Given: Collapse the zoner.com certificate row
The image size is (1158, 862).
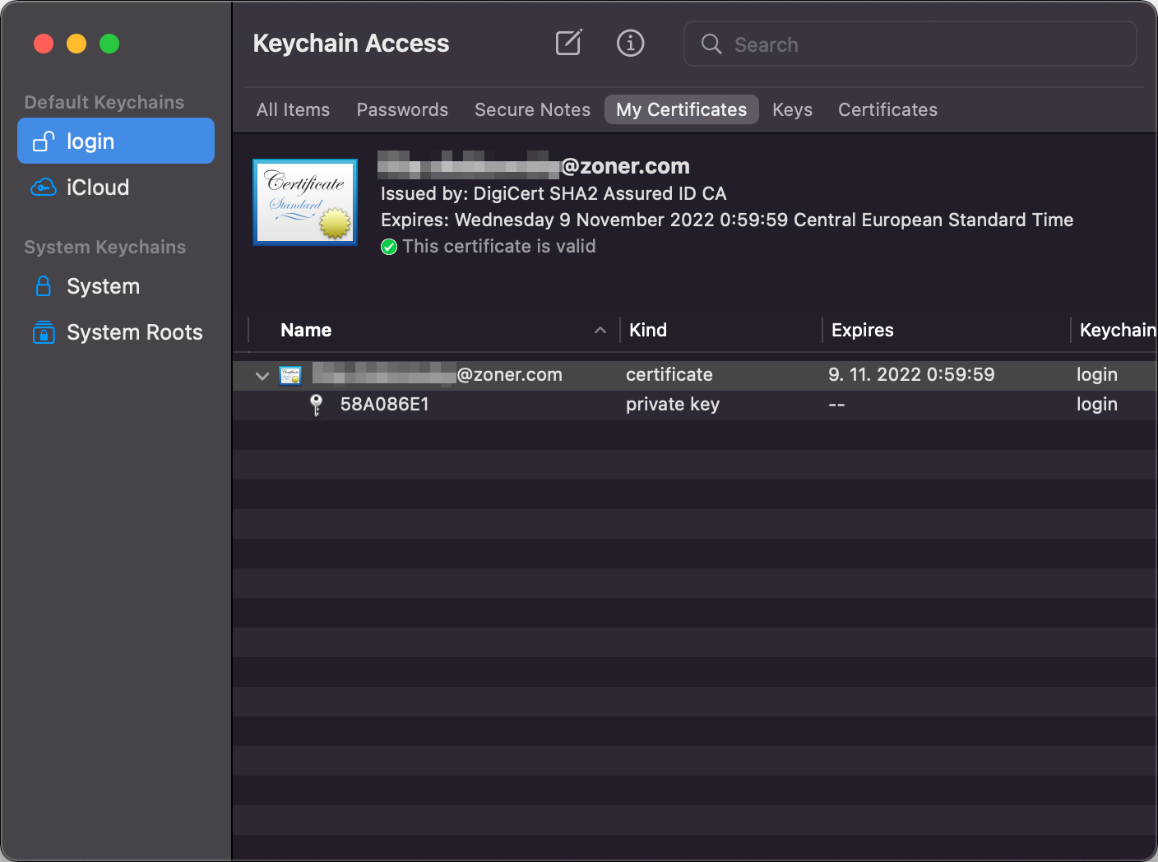Looking at the screenshot, I should coord(262,376).
